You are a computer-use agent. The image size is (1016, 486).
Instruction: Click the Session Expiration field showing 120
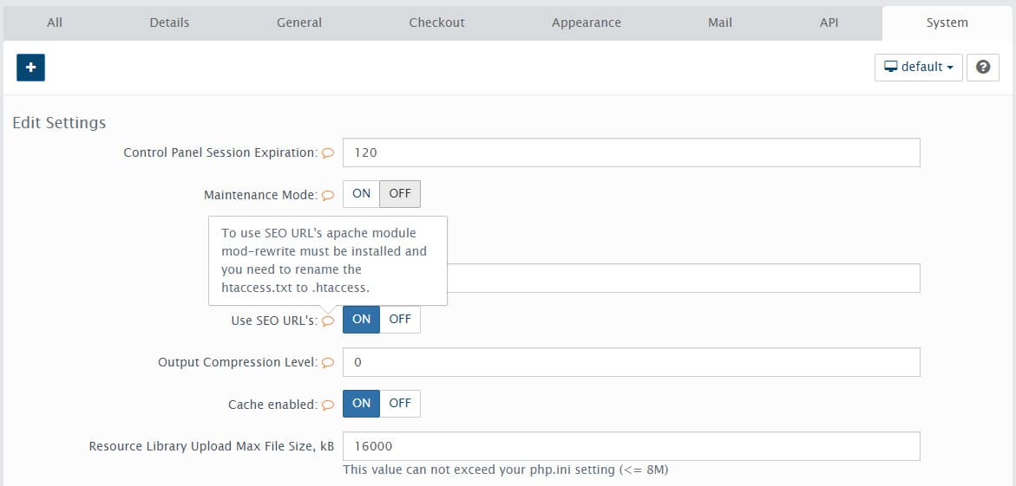point(631,152)
